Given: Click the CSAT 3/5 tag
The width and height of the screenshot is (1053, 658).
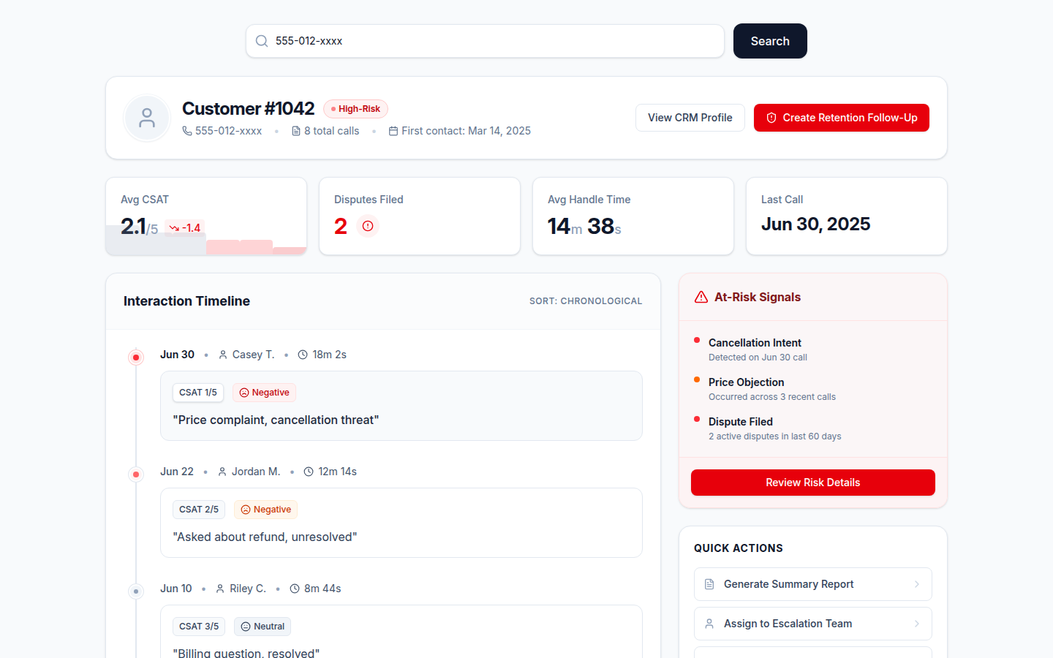Looking at the screenshot, I should pyautogui.click(x=199, y=627).
